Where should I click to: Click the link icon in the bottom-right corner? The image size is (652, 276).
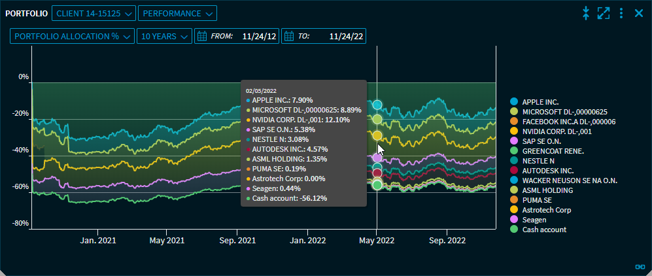point(640,266)
